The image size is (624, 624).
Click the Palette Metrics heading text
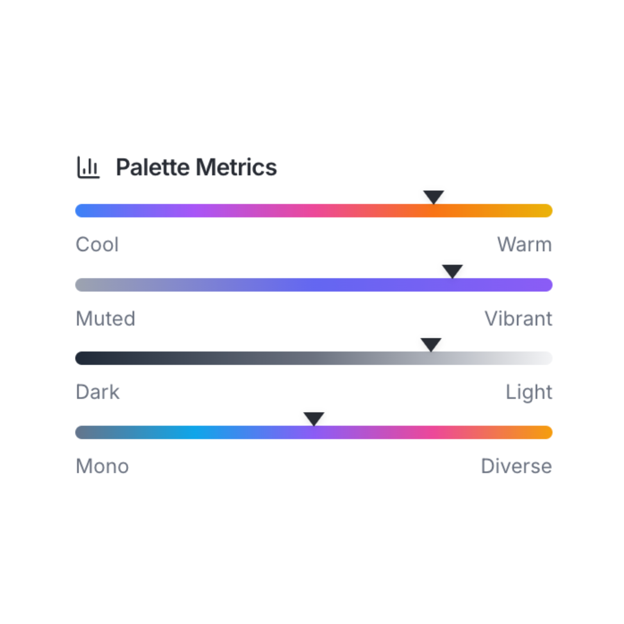point(196,167)
